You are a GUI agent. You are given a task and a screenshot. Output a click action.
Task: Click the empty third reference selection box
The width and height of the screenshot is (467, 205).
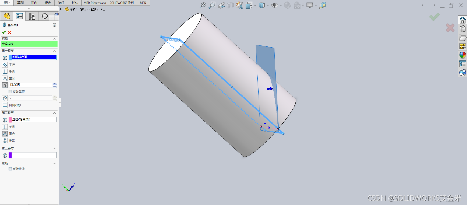[x=33, y=155]
